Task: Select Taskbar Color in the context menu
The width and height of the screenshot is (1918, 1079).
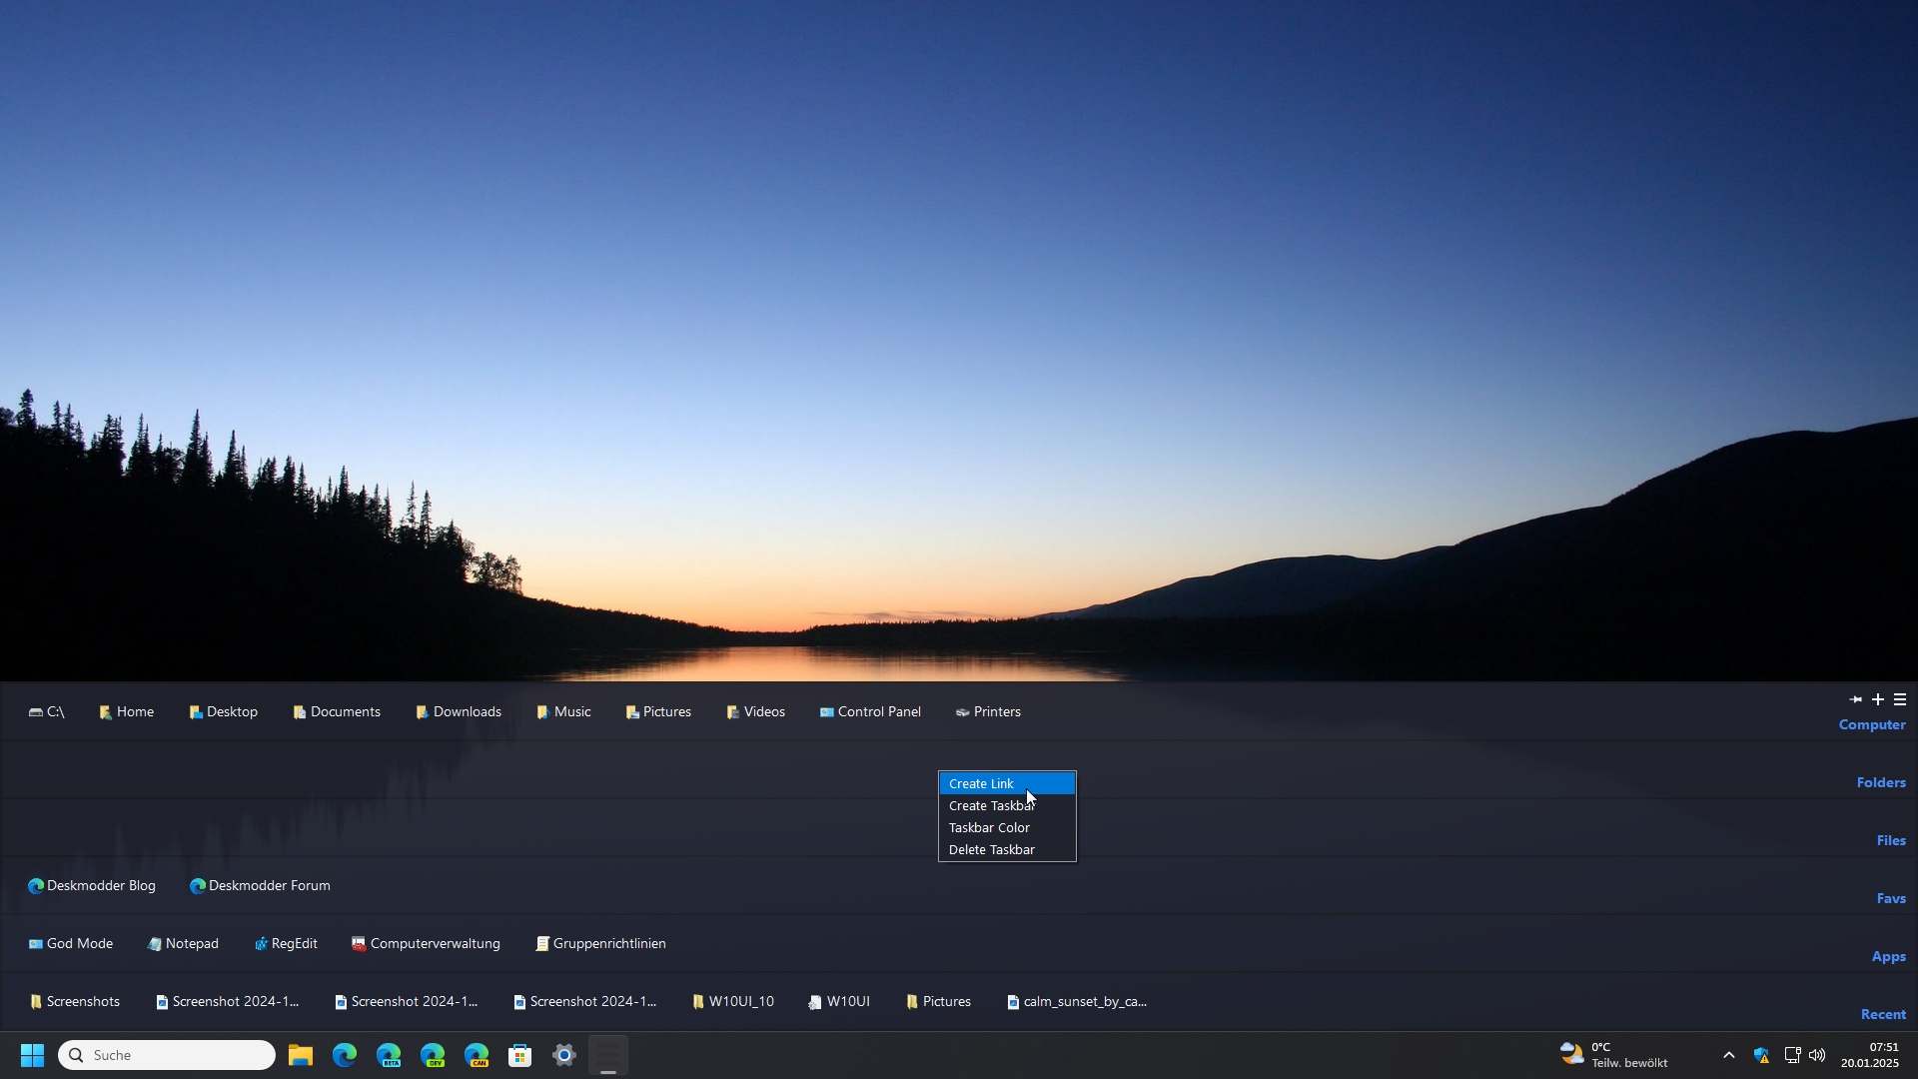Action: tap(1007, 828)
